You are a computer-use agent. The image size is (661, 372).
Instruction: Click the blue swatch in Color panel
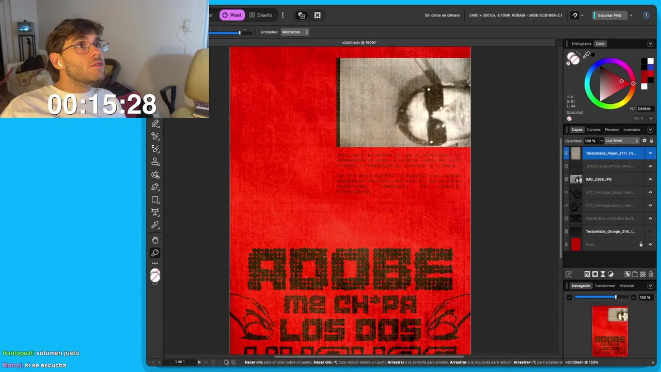pyautogui.click(x=650, y=68)
